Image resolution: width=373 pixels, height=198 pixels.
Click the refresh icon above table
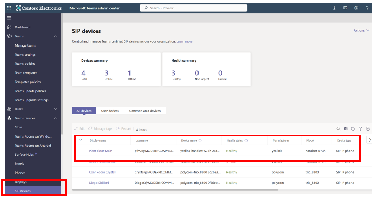point(353,128)
